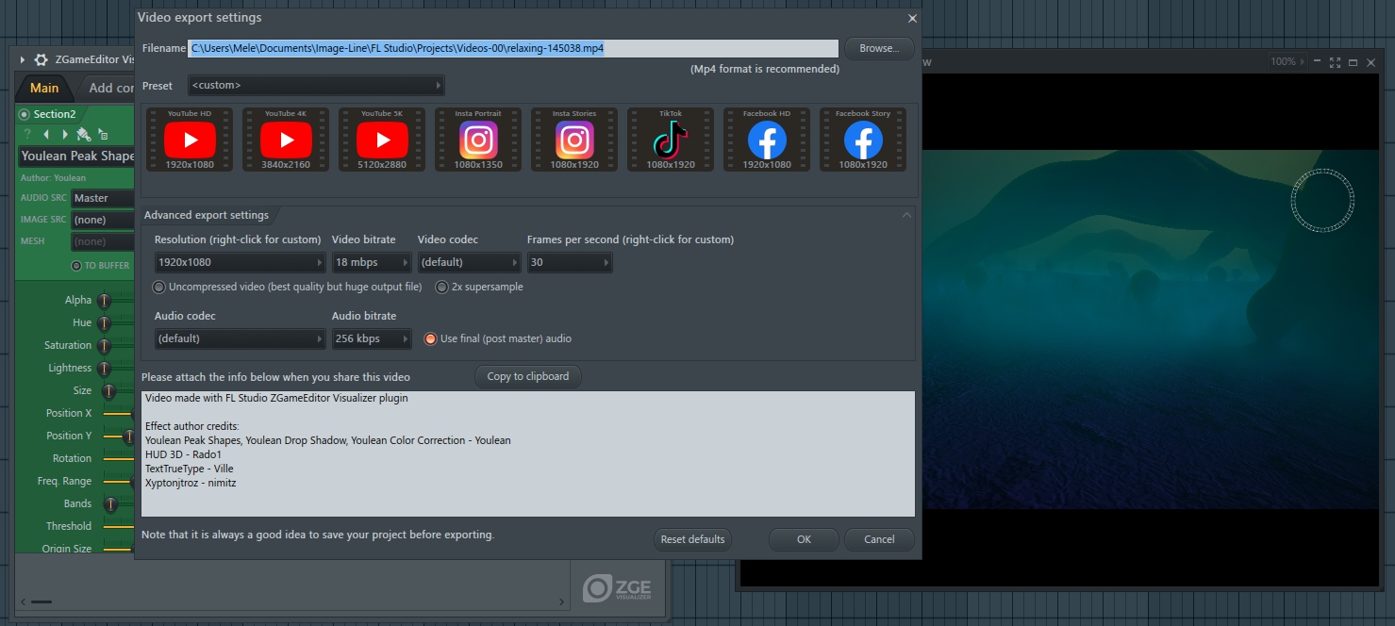Choose the YouTube HD 1920x1080 preset
Viewport: 1395px width, 626px height.
coord(190,140)
